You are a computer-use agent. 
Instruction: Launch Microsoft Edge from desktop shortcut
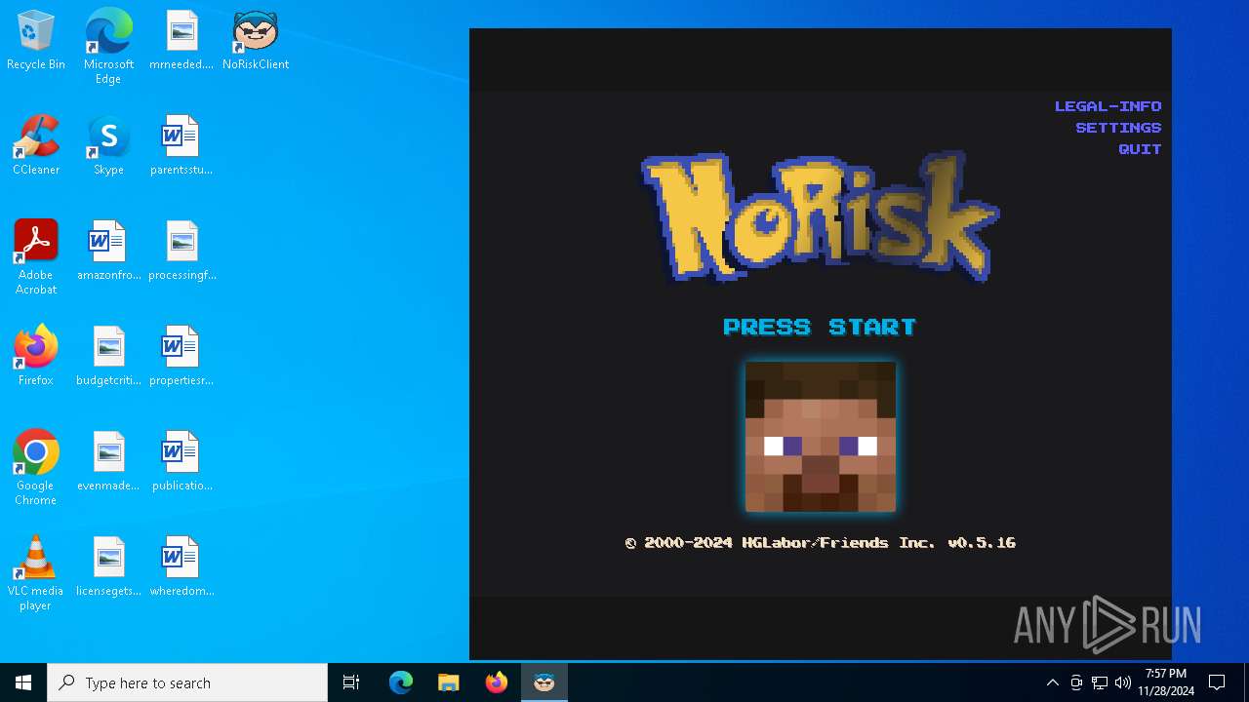108,46
